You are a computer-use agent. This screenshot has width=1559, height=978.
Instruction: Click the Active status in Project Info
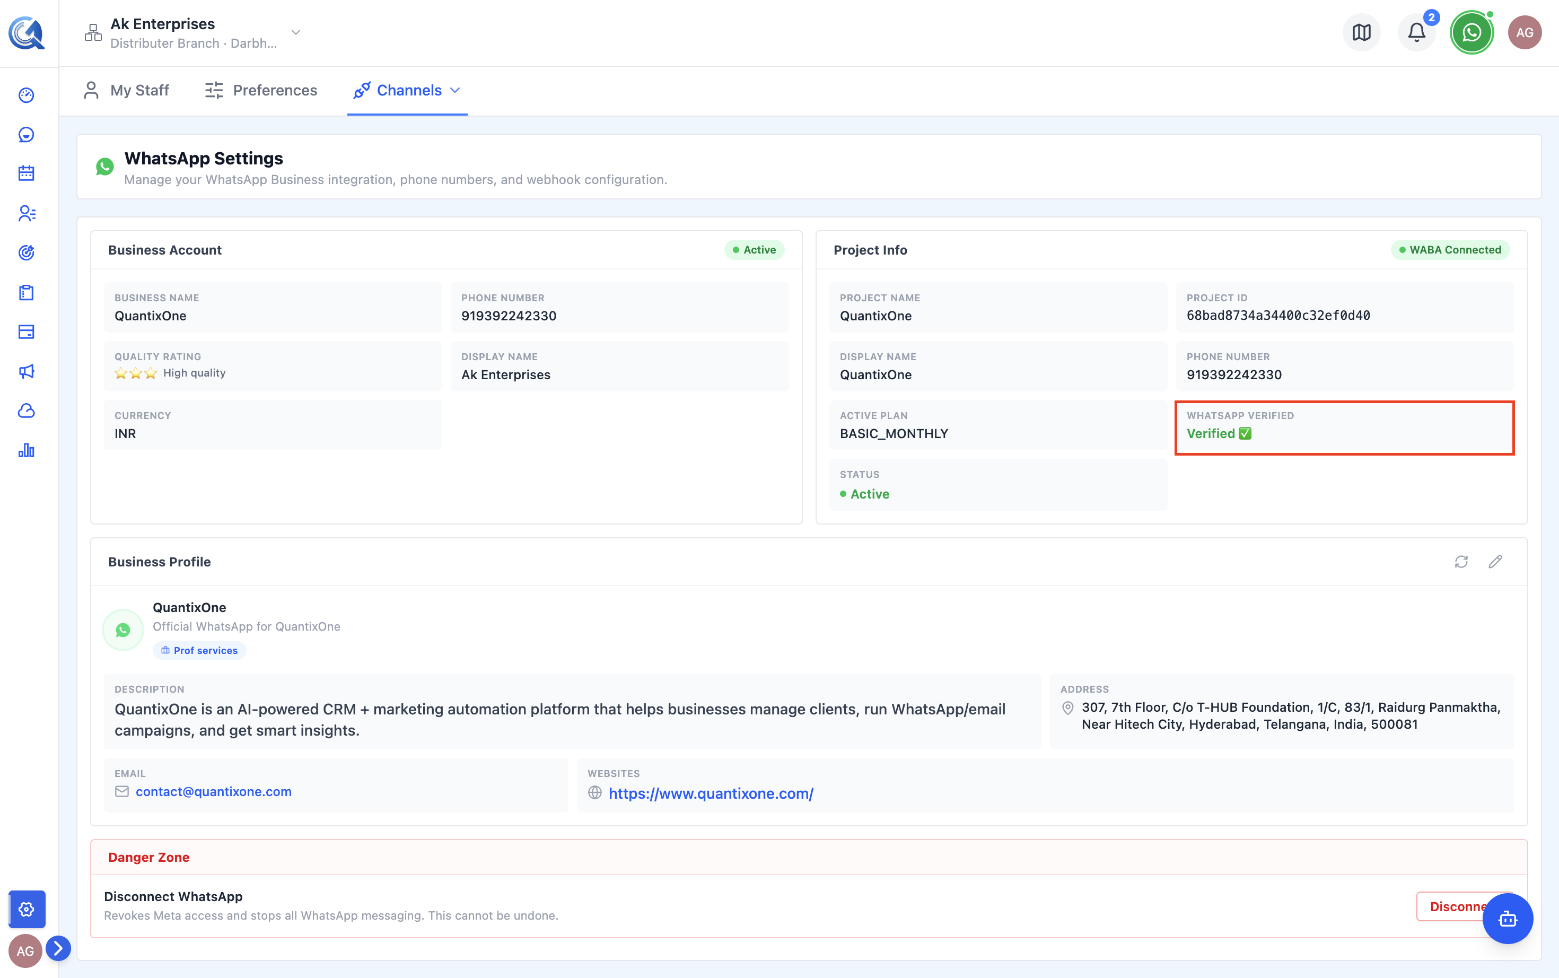864,494
